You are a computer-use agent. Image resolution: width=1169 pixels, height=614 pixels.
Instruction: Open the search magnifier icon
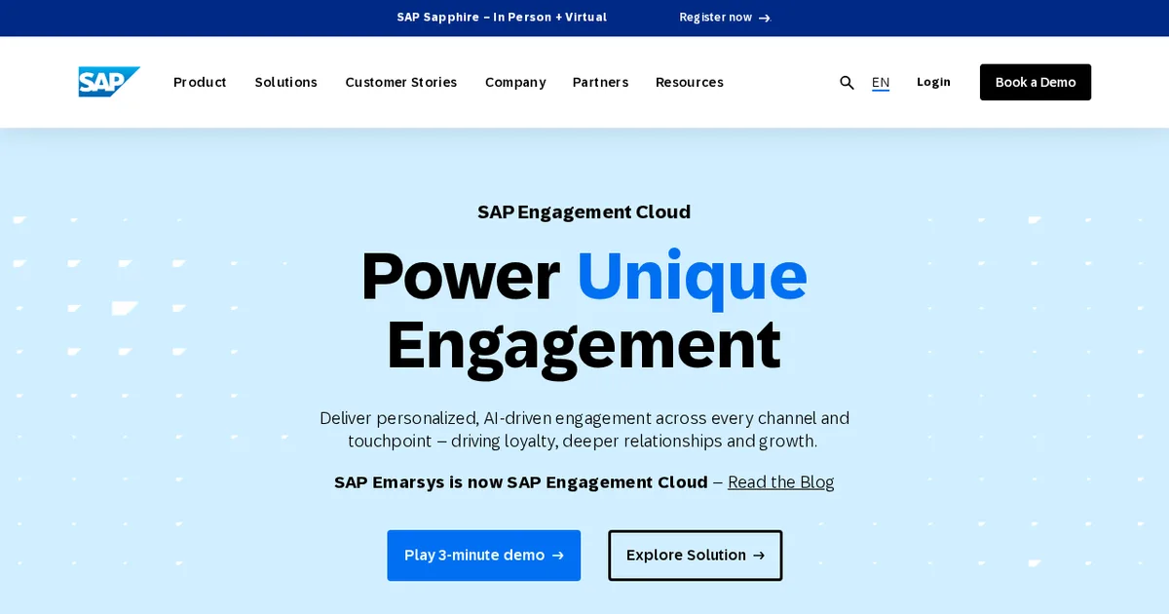pyautogui.click(x=847, y=83)
